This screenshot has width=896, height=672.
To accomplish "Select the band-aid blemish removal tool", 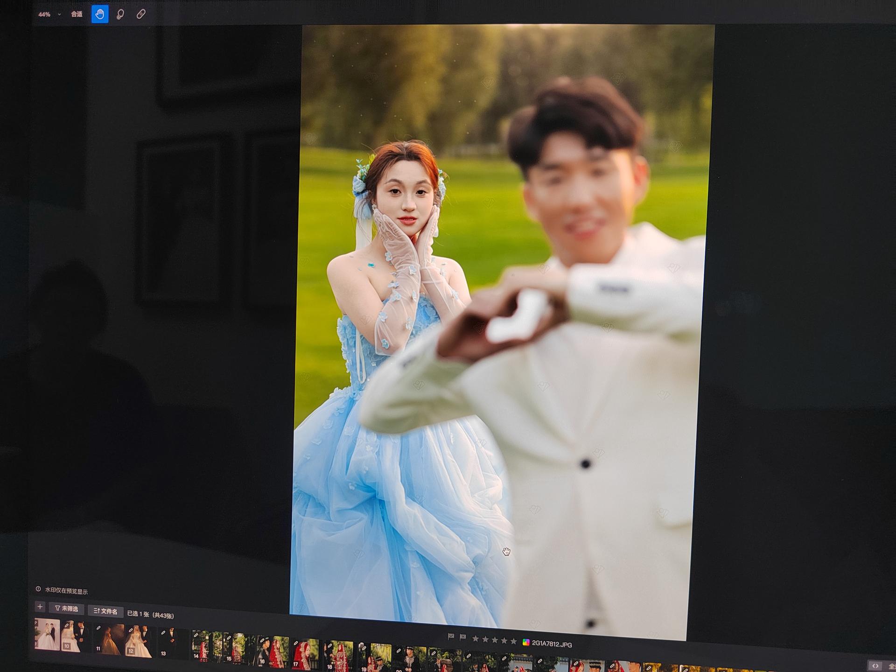I will (x=141, y=14).
